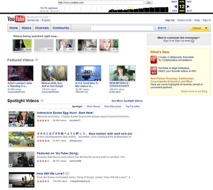Switch to the Community tab
The width and height of the screenshot is (213, 190).
click(x=61, y=28)
